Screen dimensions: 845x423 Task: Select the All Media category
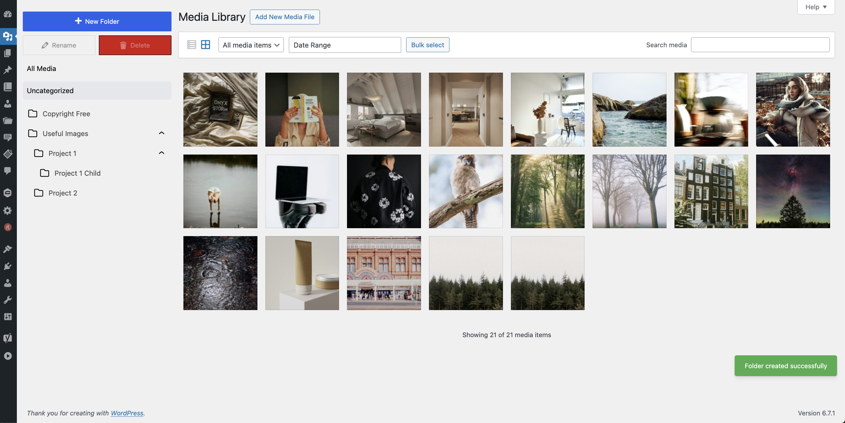pyautogui.click(x=41, y=68)
